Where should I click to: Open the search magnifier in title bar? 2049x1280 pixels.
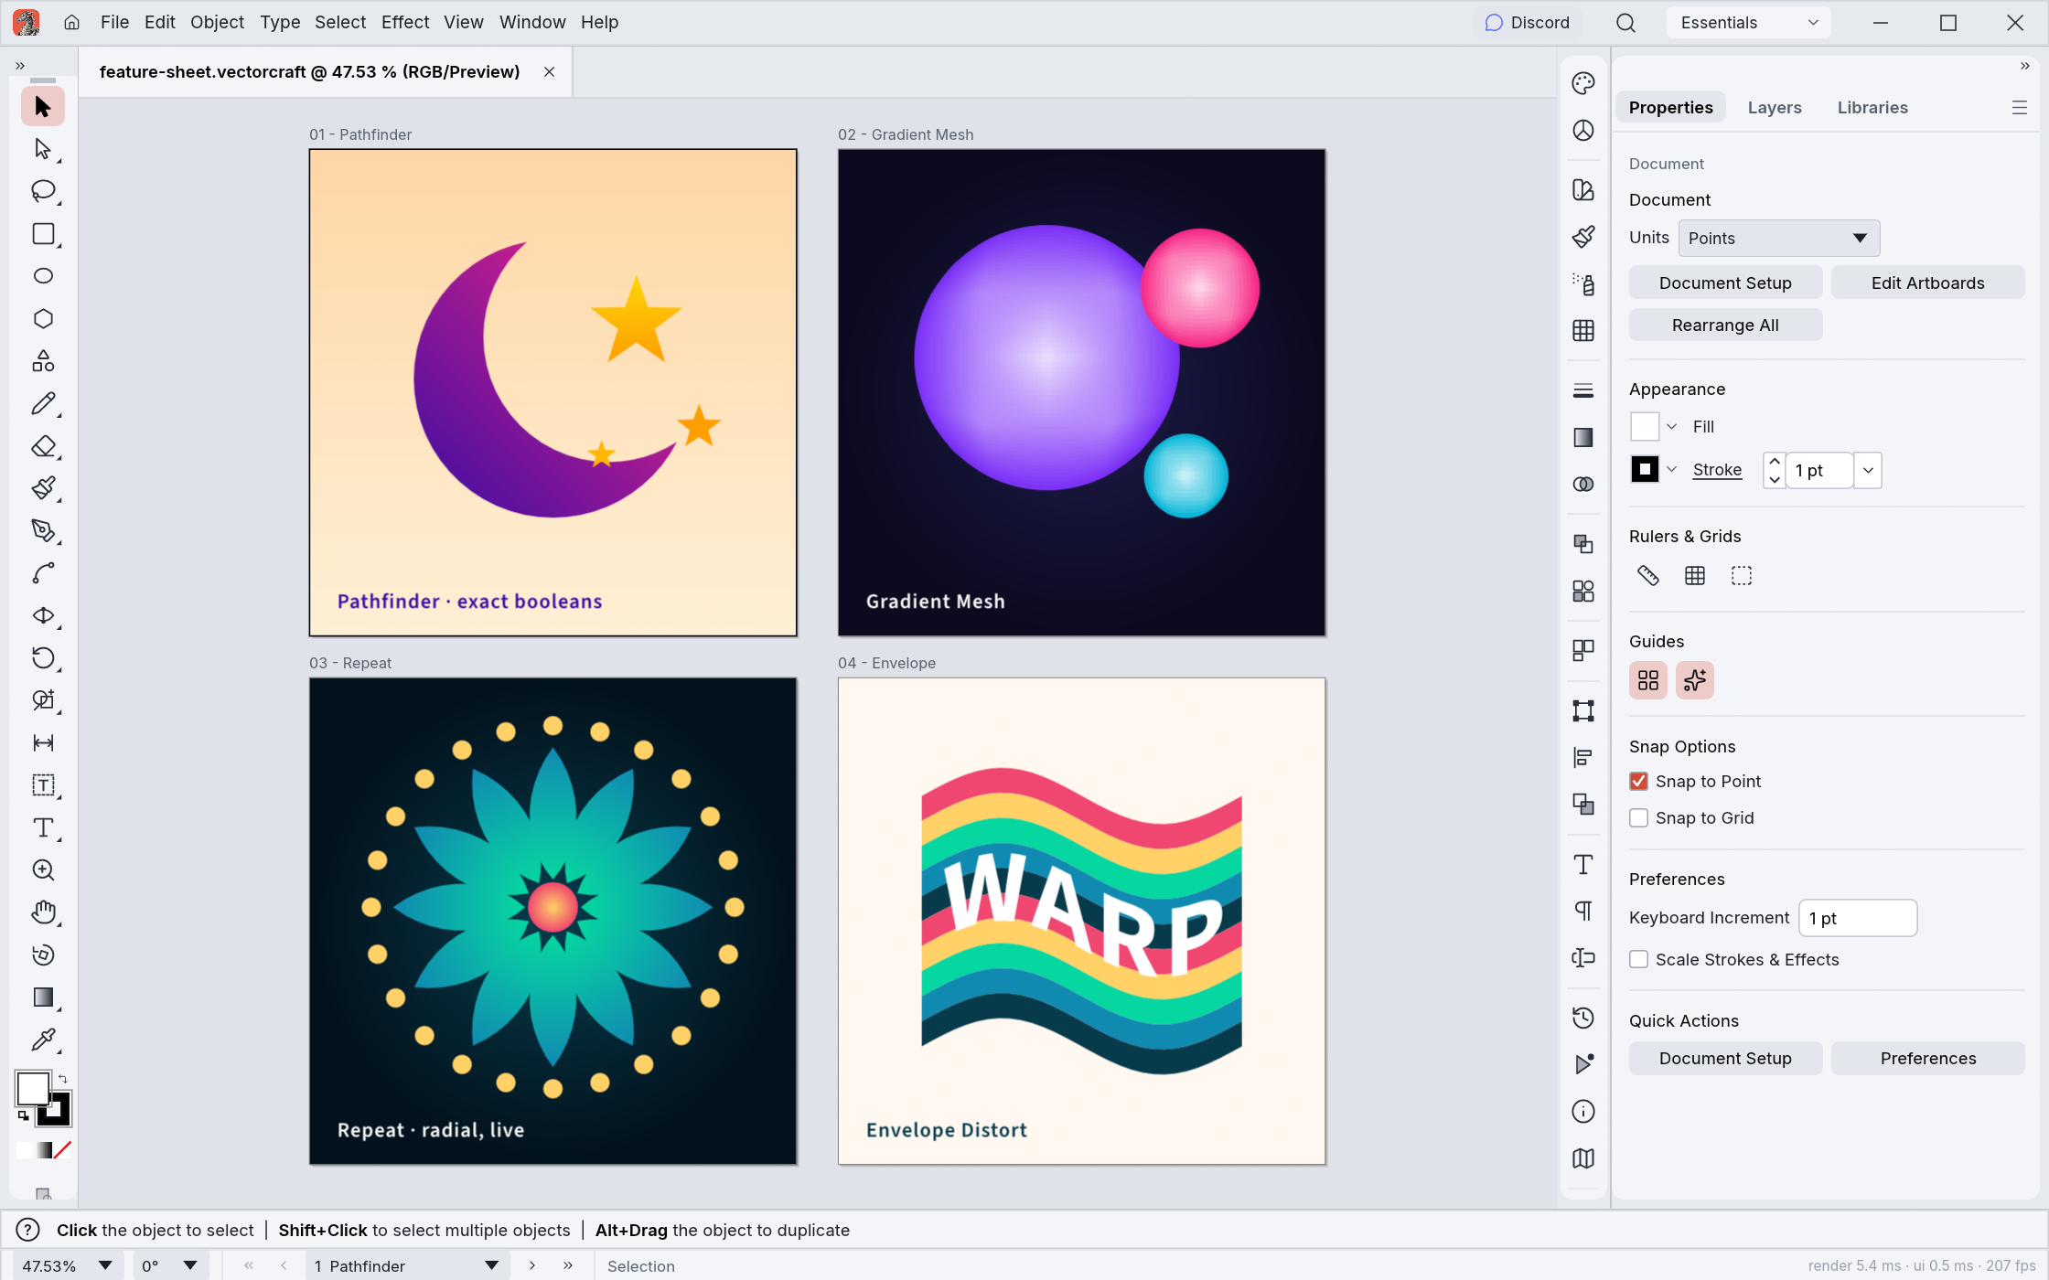click(1625, 23)
